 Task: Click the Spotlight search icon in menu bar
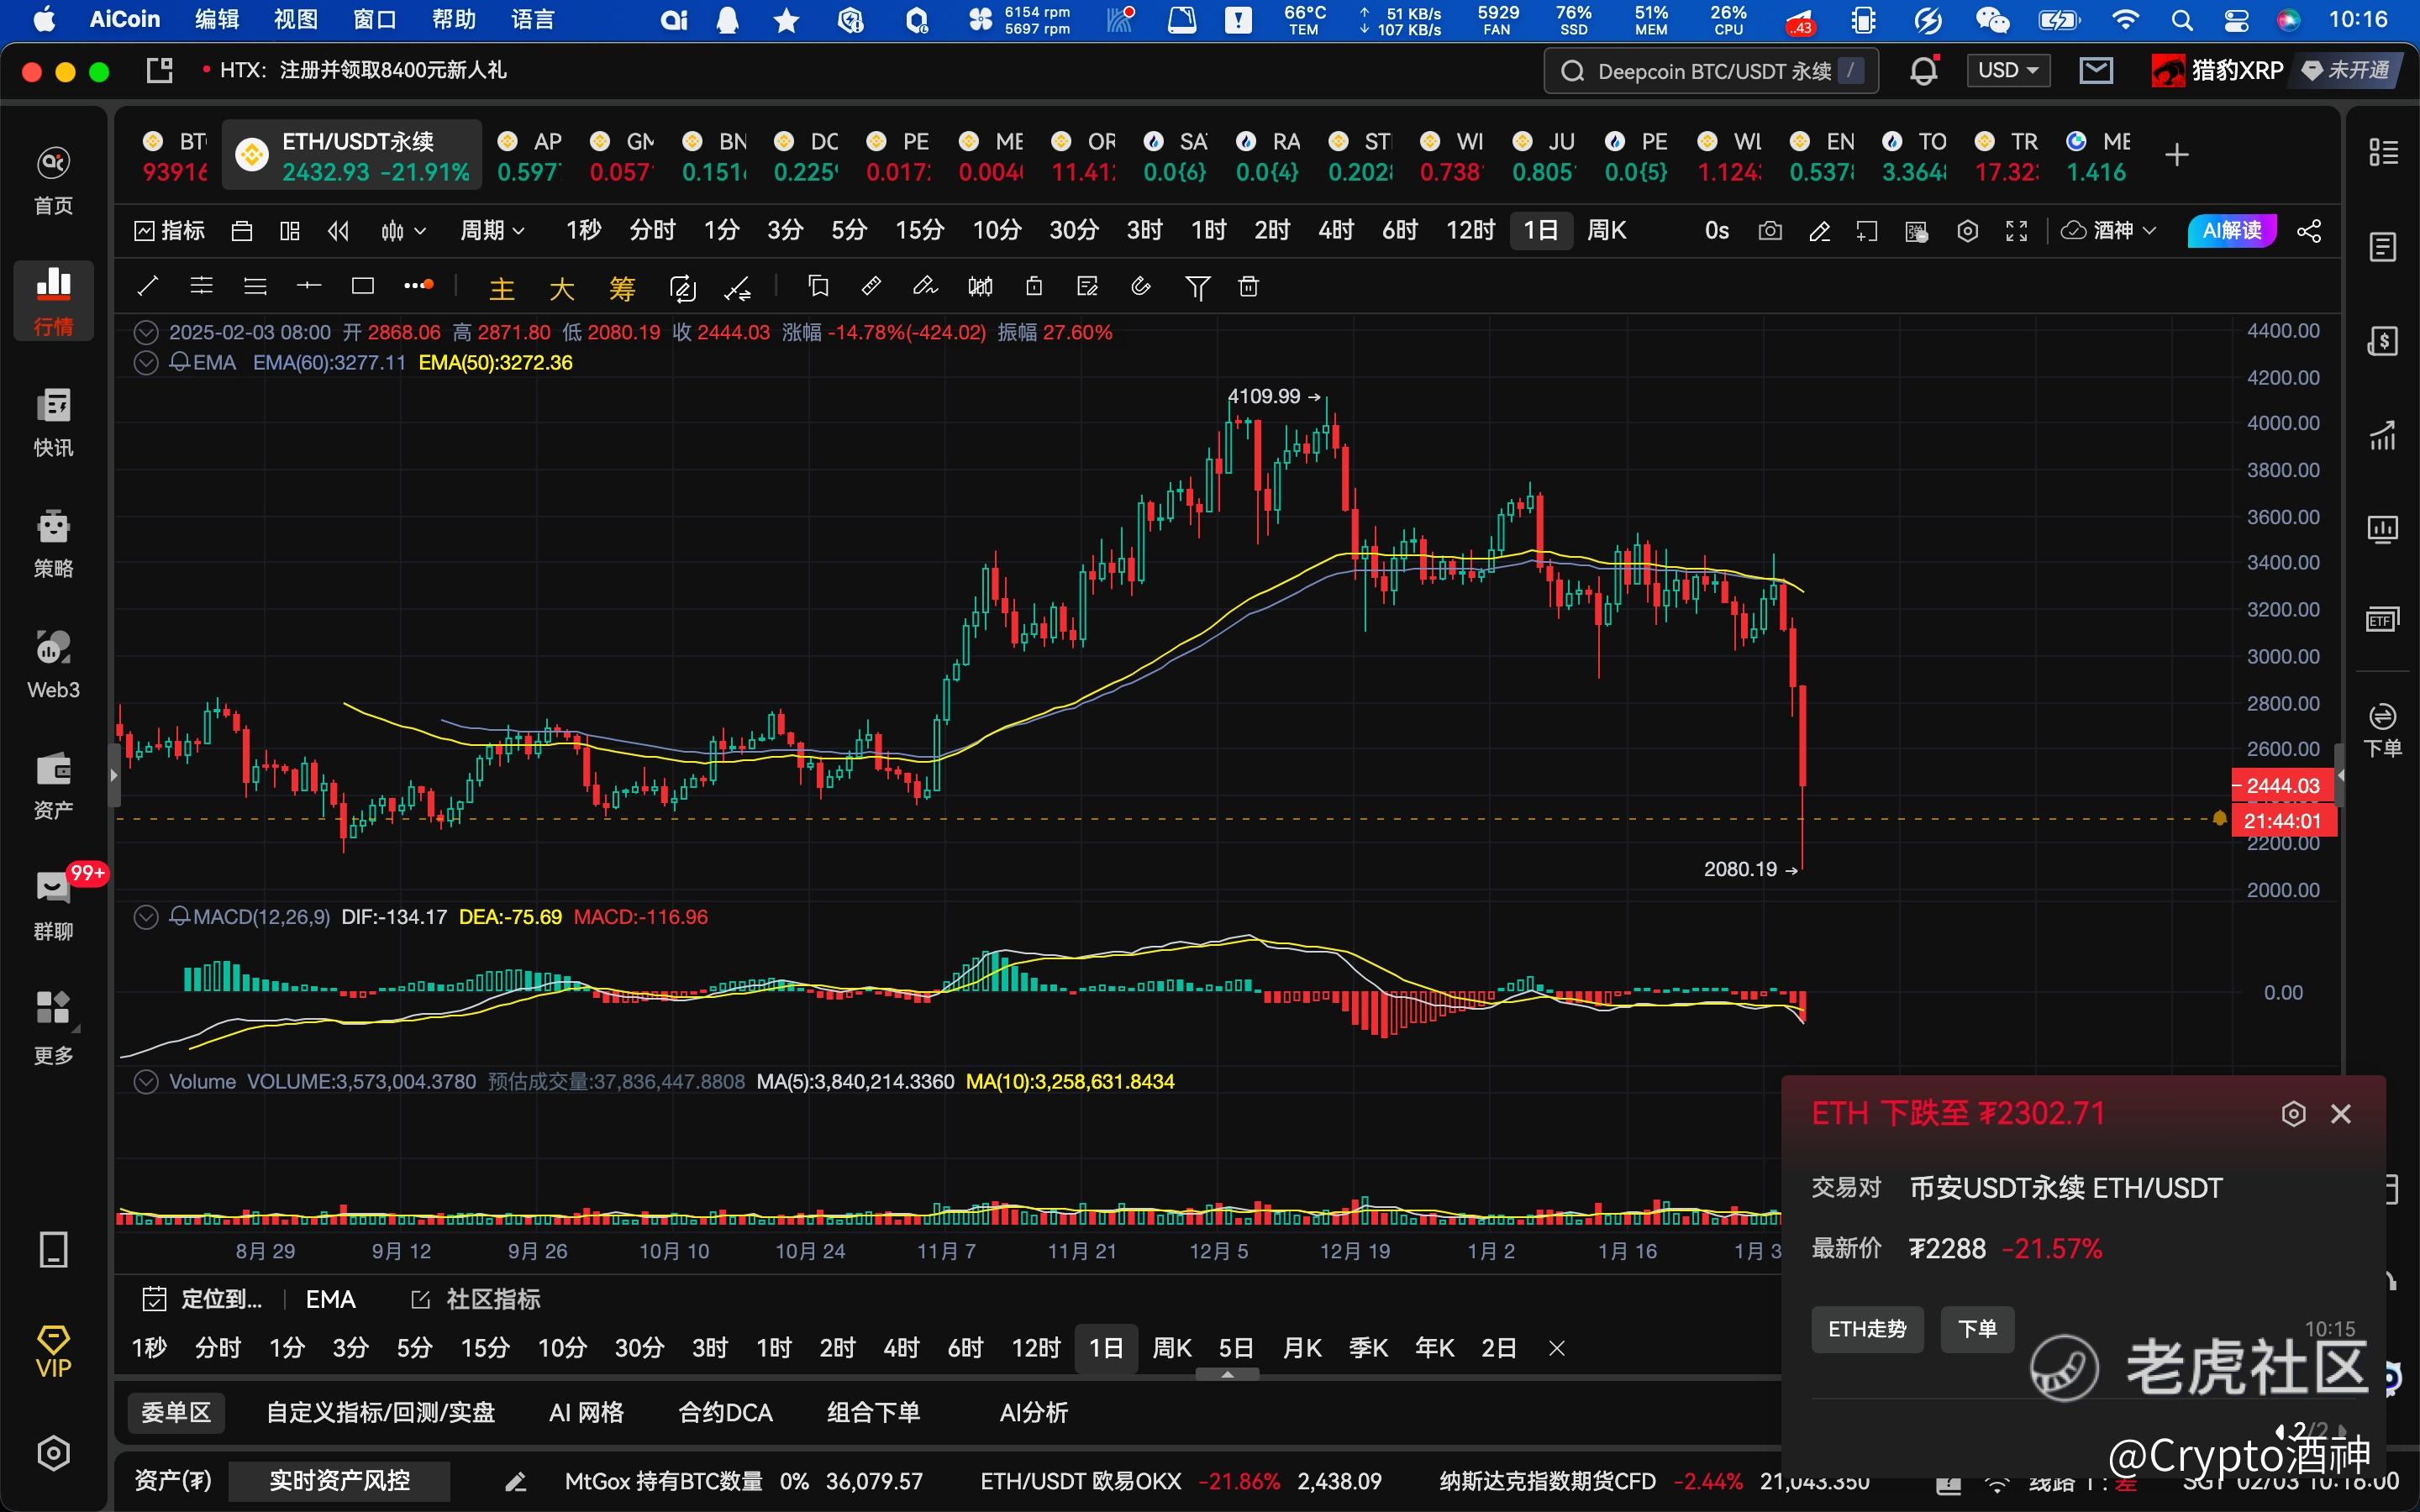coord(2181,19)
